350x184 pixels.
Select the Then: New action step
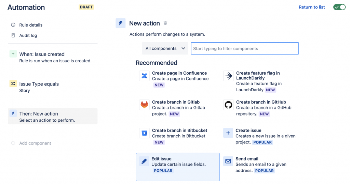(39, 114)
